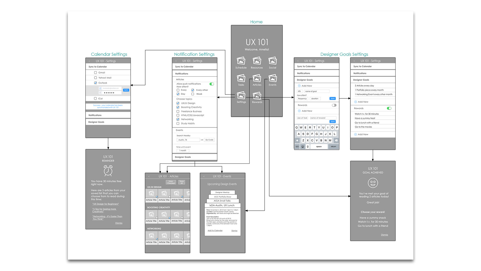The width and height of the screenshot is (481, 271).
Task: Tap the space key on keyboard
Action: [x=319, y=147]
